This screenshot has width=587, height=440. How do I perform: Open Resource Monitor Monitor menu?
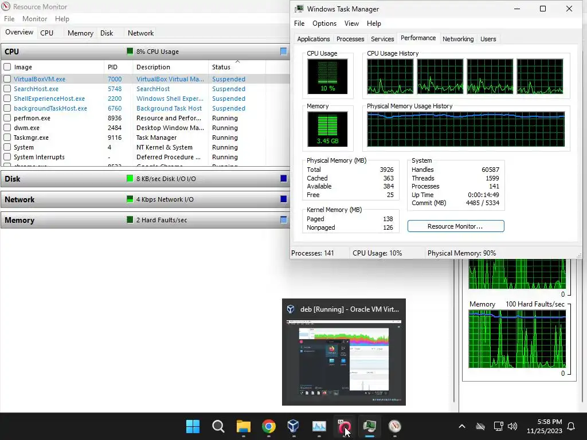[35, 19]
